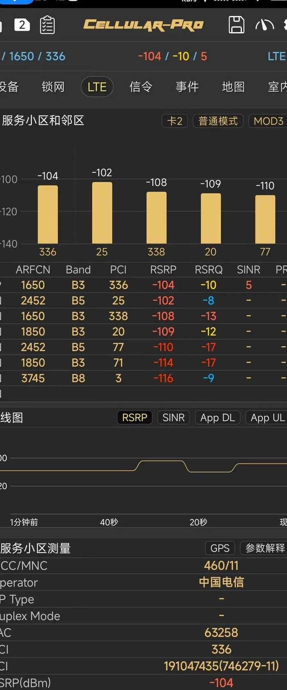Select the row with PCI 71
Viewport: 287px width, 690px height.
[143, 363]
